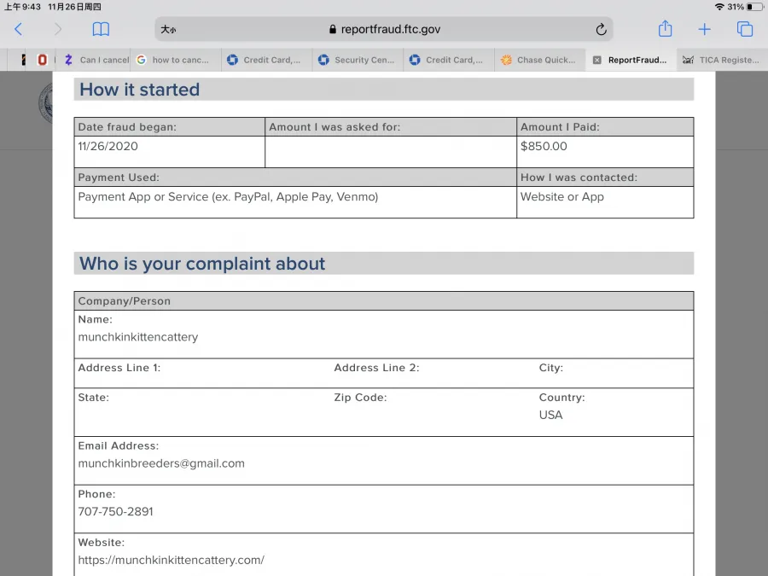Tap the time display 上午9:43

click(22, 7)
